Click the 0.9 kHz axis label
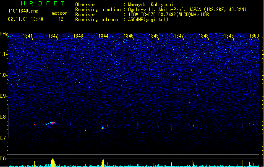Screen dimensions: 264x167 (4, 96)
